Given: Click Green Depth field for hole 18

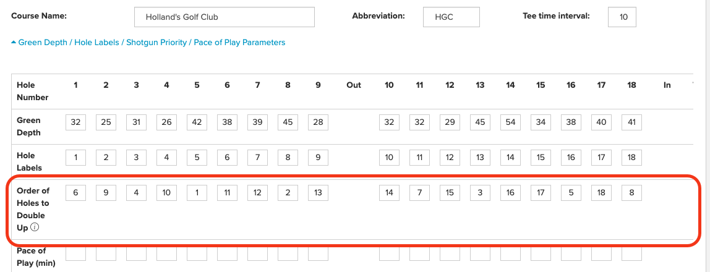Looking at the screenshot, I should (631, 122).
